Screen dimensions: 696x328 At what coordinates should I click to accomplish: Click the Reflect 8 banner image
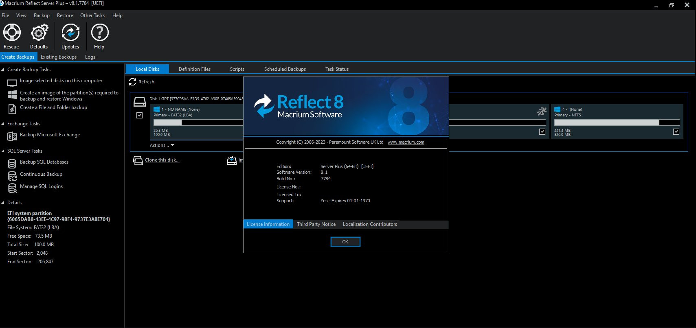[x=346, y=106]
